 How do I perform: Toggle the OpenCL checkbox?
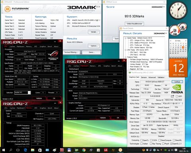coord(141,140)
